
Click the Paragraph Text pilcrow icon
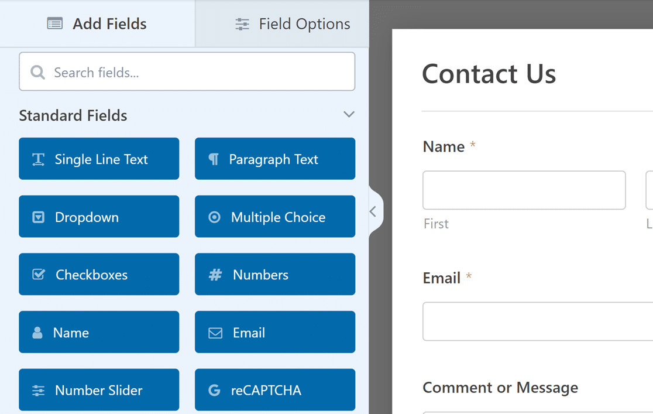(214, 159)
